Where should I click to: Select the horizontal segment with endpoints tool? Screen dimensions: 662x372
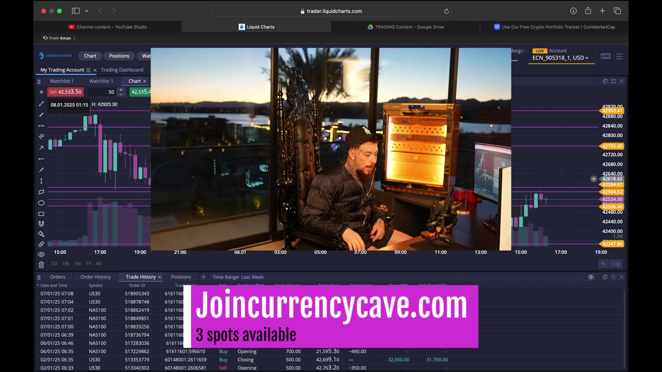pos(41,126)
